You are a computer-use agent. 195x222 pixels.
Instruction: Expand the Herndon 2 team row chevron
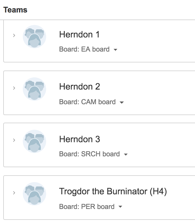pyautogui.click(x=14, y=88)
